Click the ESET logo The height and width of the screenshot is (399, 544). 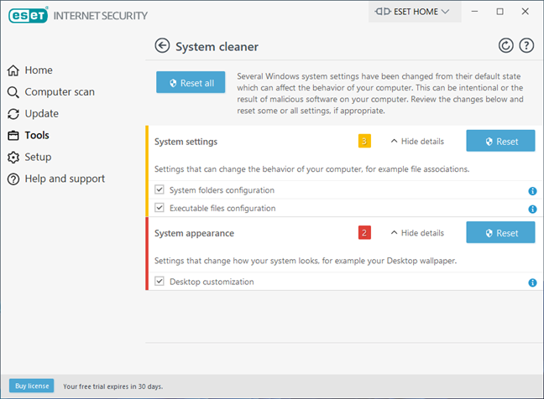pyautogui.click(x=28, y=15)
